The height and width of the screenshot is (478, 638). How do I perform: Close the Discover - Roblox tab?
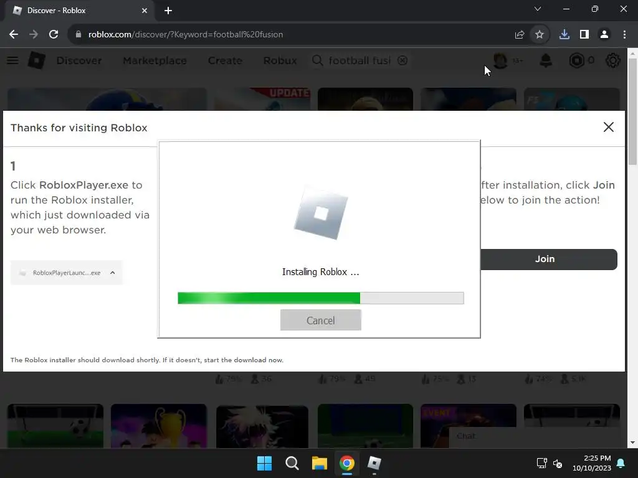point(145,11)
